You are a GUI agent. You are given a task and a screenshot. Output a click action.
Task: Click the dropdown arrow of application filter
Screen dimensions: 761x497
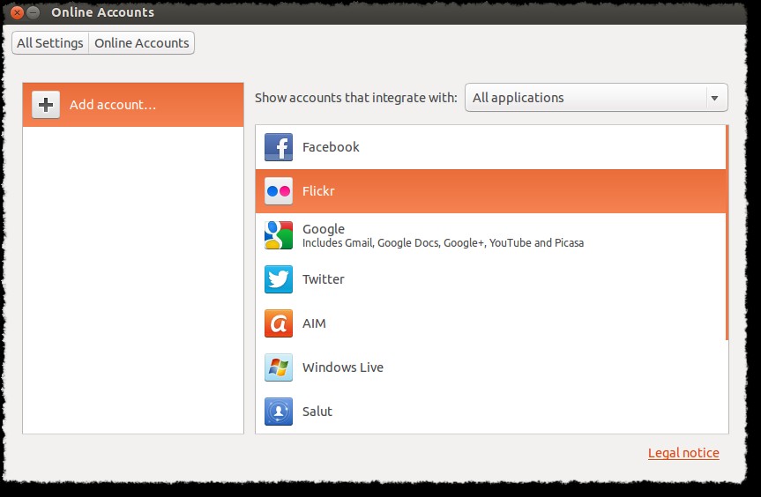(714, 98)
